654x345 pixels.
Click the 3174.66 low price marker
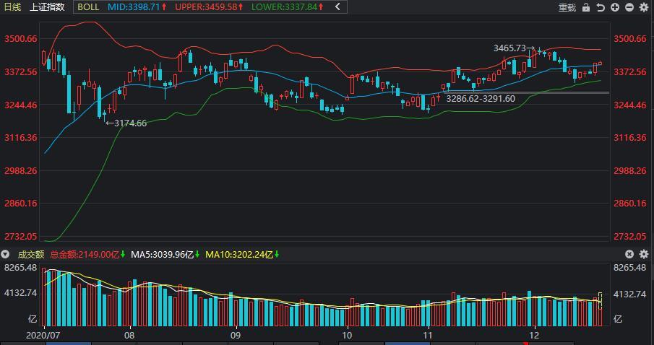tap(129, 123)
